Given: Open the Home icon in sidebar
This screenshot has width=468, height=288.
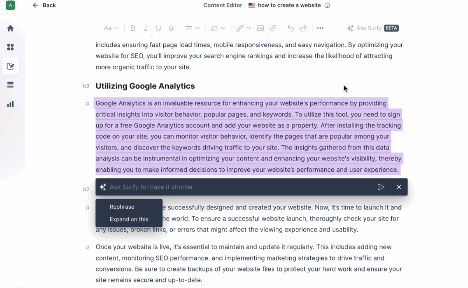Looking at the screenshot, I should pyautogui.click(x=11, y=28).
